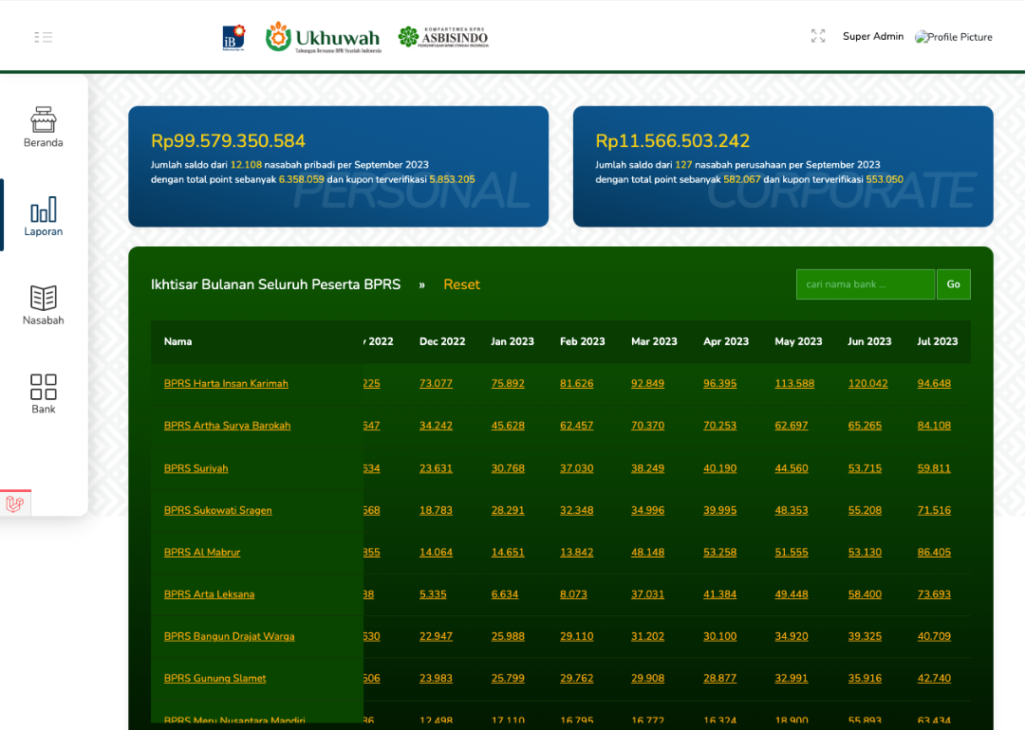Click value 37.030 for BPRS Suriyah
1025x730 pixels.
pos(577,468)
